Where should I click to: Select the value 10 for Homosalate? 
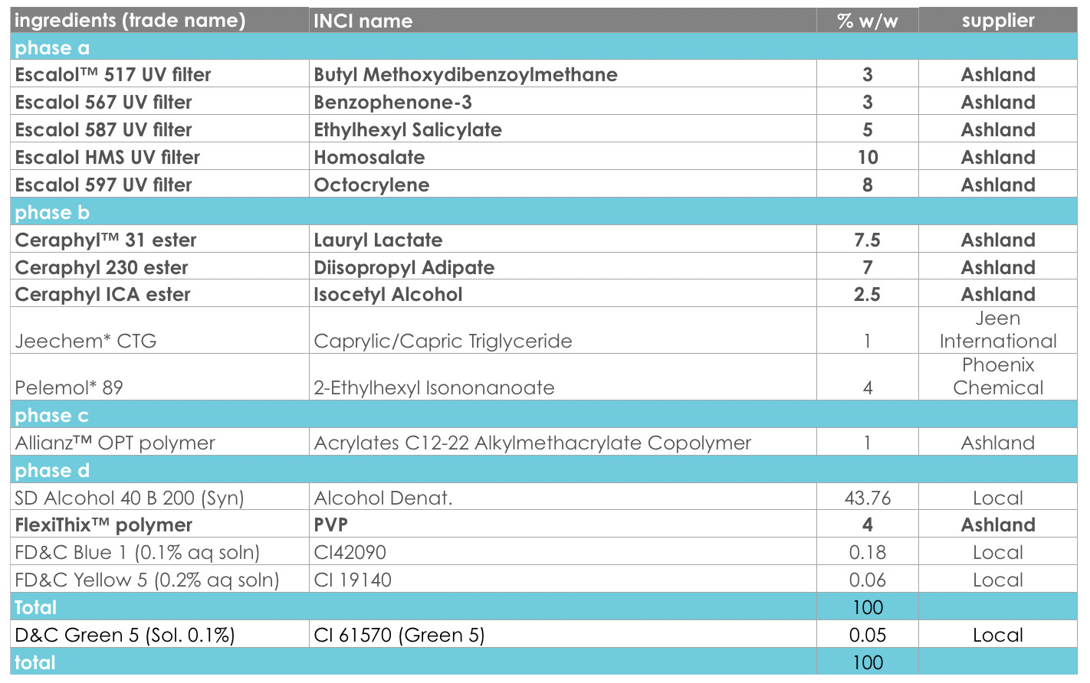click(868, 157)
